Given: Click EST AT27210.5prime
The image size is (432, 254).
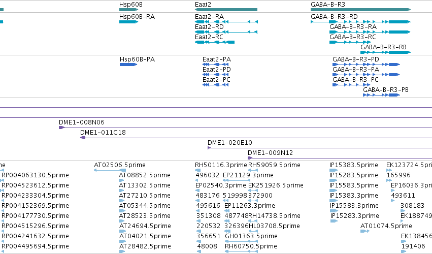Looking at the screenshot, I should tap(145, 196).
